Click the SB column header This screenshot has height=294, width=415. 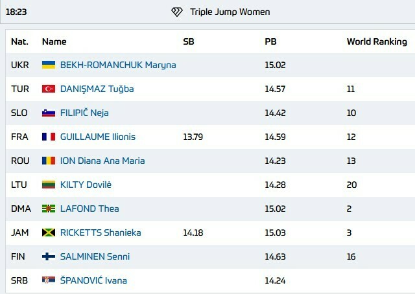189,41
